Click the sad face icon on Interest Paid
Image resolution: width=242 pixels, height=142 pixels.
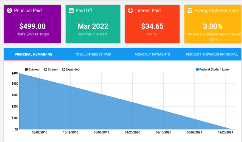click(131, 10)
